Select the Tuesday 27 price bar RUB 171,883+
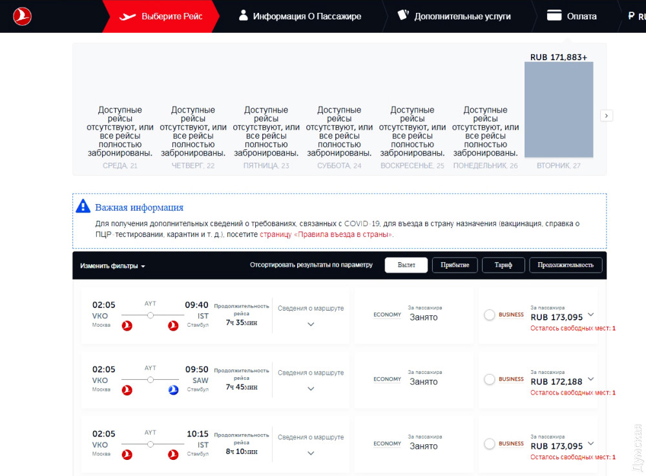This screenshot has width=646, height=476. coord(558,110)
